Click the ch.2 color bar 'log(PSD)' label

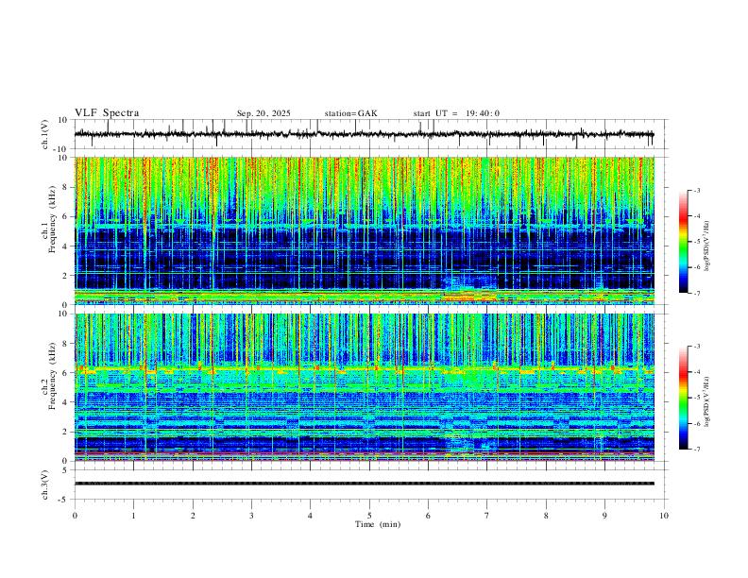pos(706,401)
